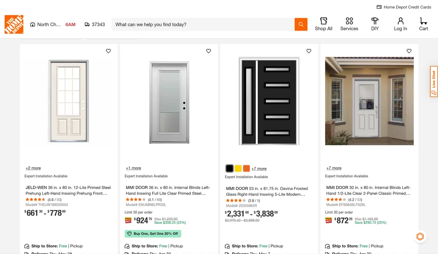Click the Home Depot logo
The height and width of the screenshot is (254, 438).
pyautogui.click(x=14, y=24)
